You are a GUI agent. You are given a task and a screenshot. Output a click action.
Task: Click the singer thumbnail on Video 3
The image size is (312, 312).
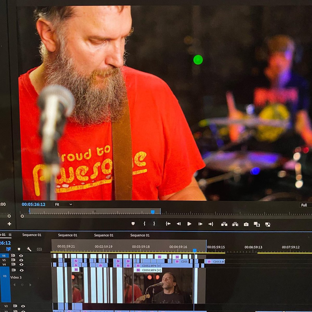point(164,288)
